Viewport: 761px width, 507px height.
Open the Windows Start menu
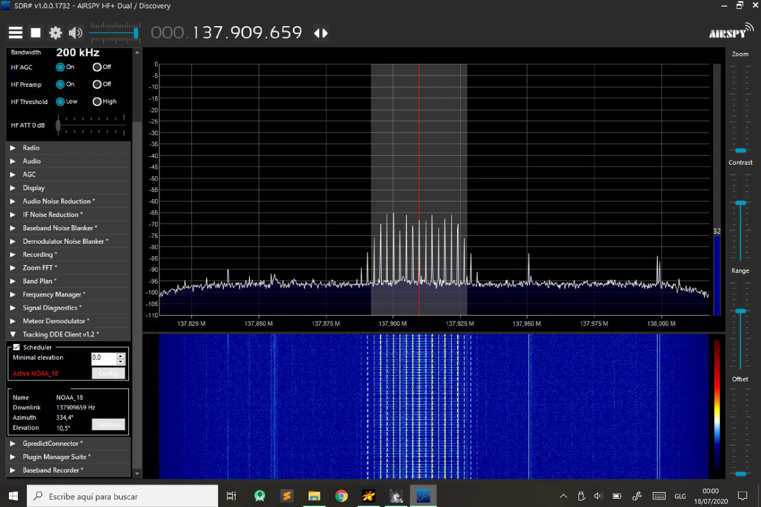(13, 496)
